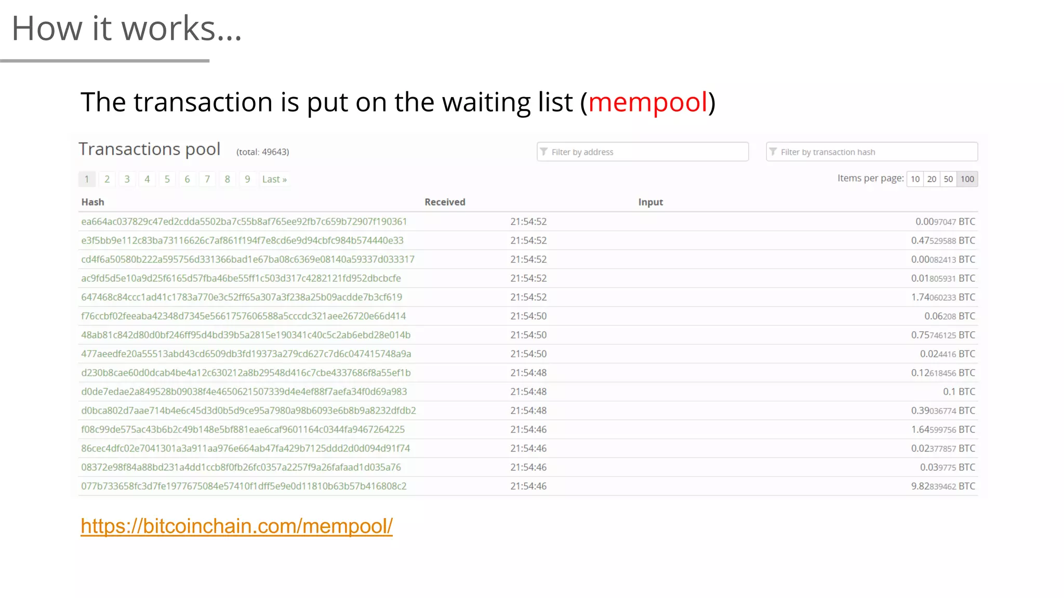Screen dimensions: 1064x598
Task: Set items per page to 50
Action: (948, 179)
